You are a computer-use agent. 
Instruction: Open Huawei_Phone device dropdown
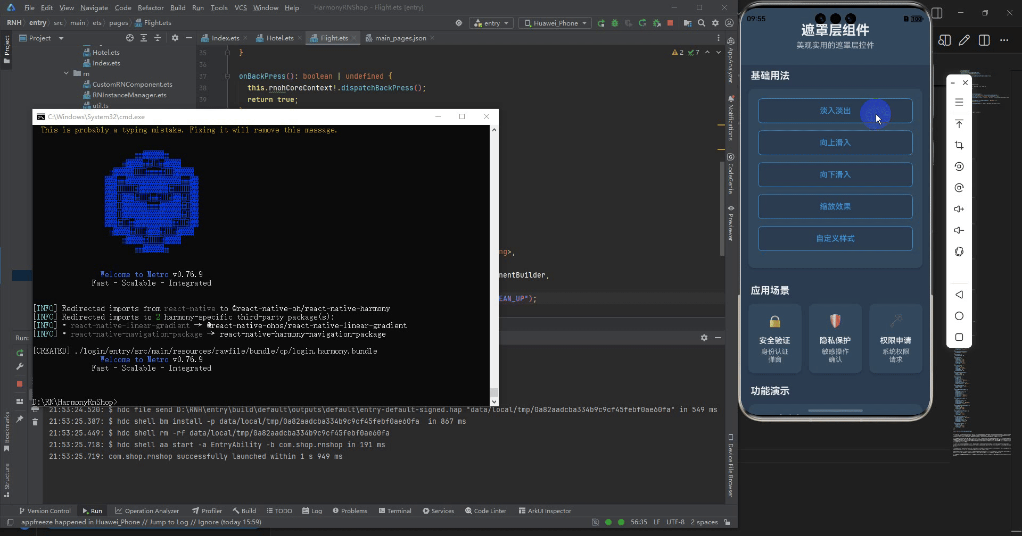555,23
